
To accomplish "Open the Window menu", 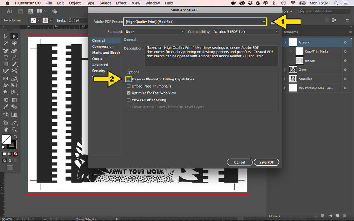I will [x=152, y=3].
